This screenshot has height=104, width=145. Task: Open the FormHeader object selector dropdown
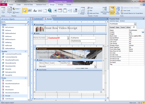pos(135,24)
